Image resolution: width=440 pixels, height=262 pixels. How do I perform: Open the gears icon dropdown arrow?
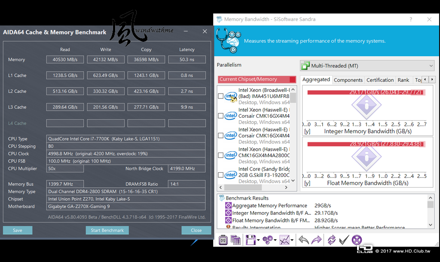[x=275, y=240]
